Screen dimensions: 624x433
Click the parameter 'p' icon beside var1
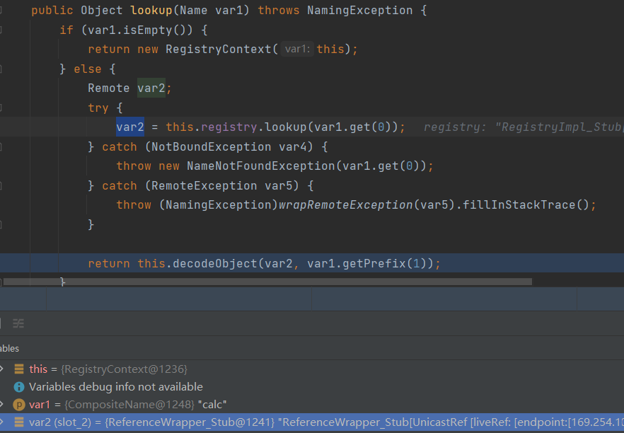coord(19,405)
